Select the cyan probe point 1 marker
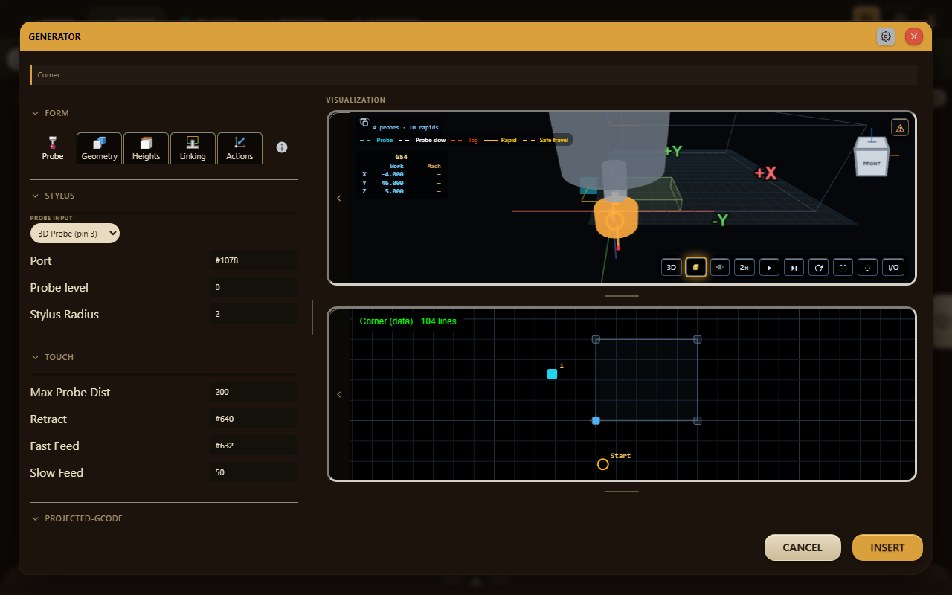Image resolution: width=952 pixels, height=595 pixels. coord(552,374)
